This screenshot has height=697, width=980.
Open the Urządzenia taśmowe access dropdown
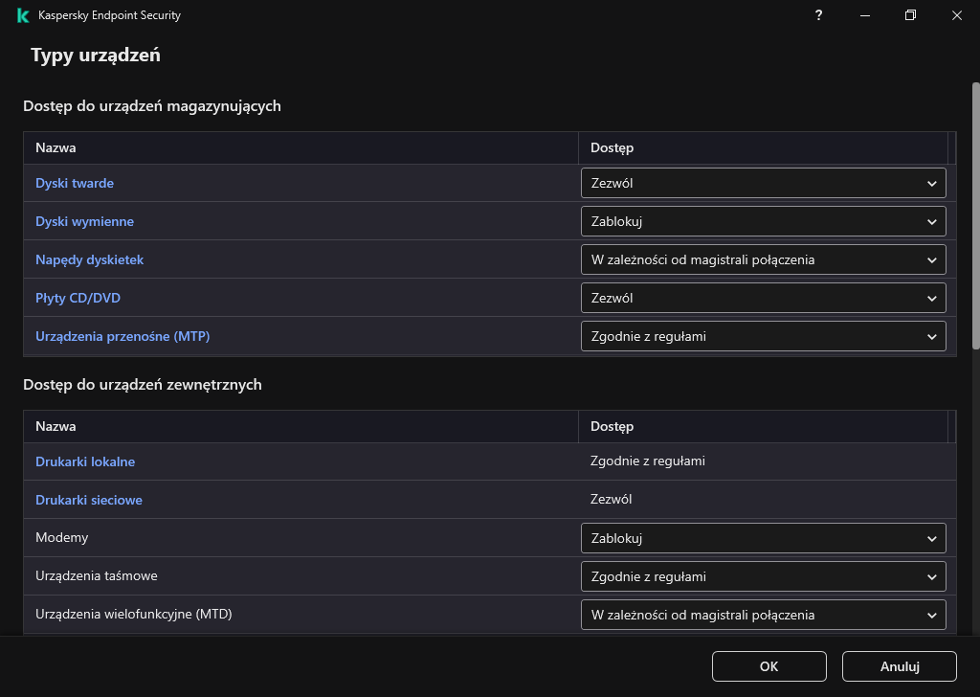click(x=763, y=576)
